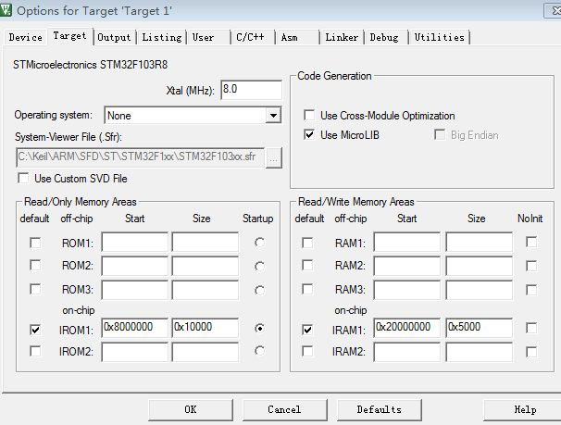
Task: Select IROM1 Startup radio button
Action: click(260, 328)
